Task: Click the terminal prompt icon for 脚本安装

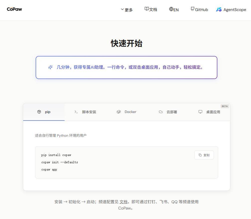Action: [x=76, y=112]
